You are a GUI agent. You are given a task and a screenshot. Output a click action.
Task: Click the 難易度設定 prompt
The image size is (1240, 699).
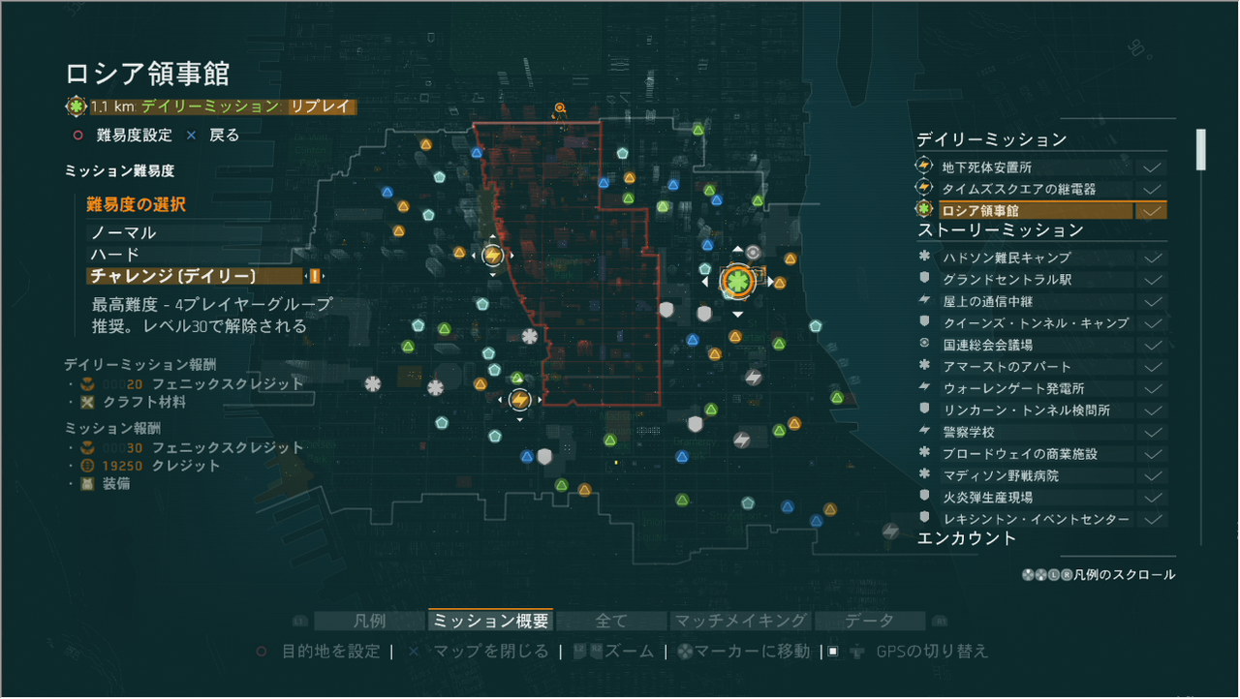click(125, 136)
